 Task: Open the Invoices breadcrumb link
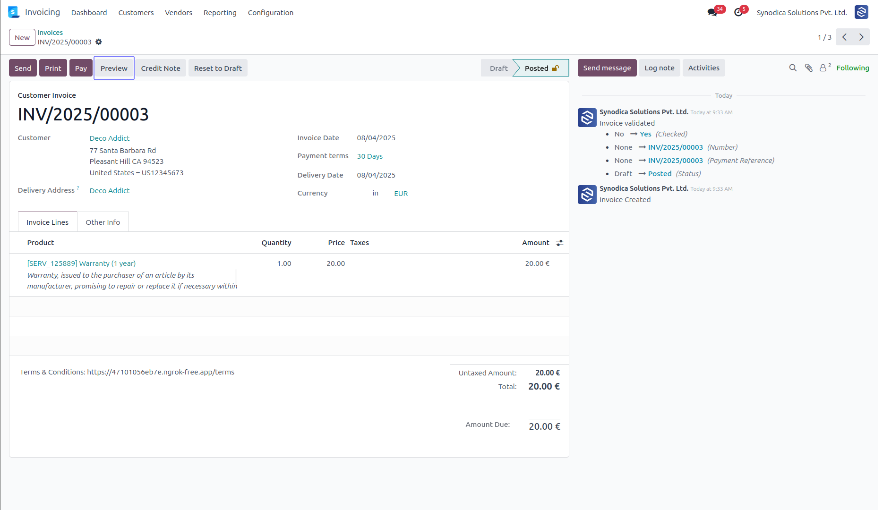click(50, 33)
